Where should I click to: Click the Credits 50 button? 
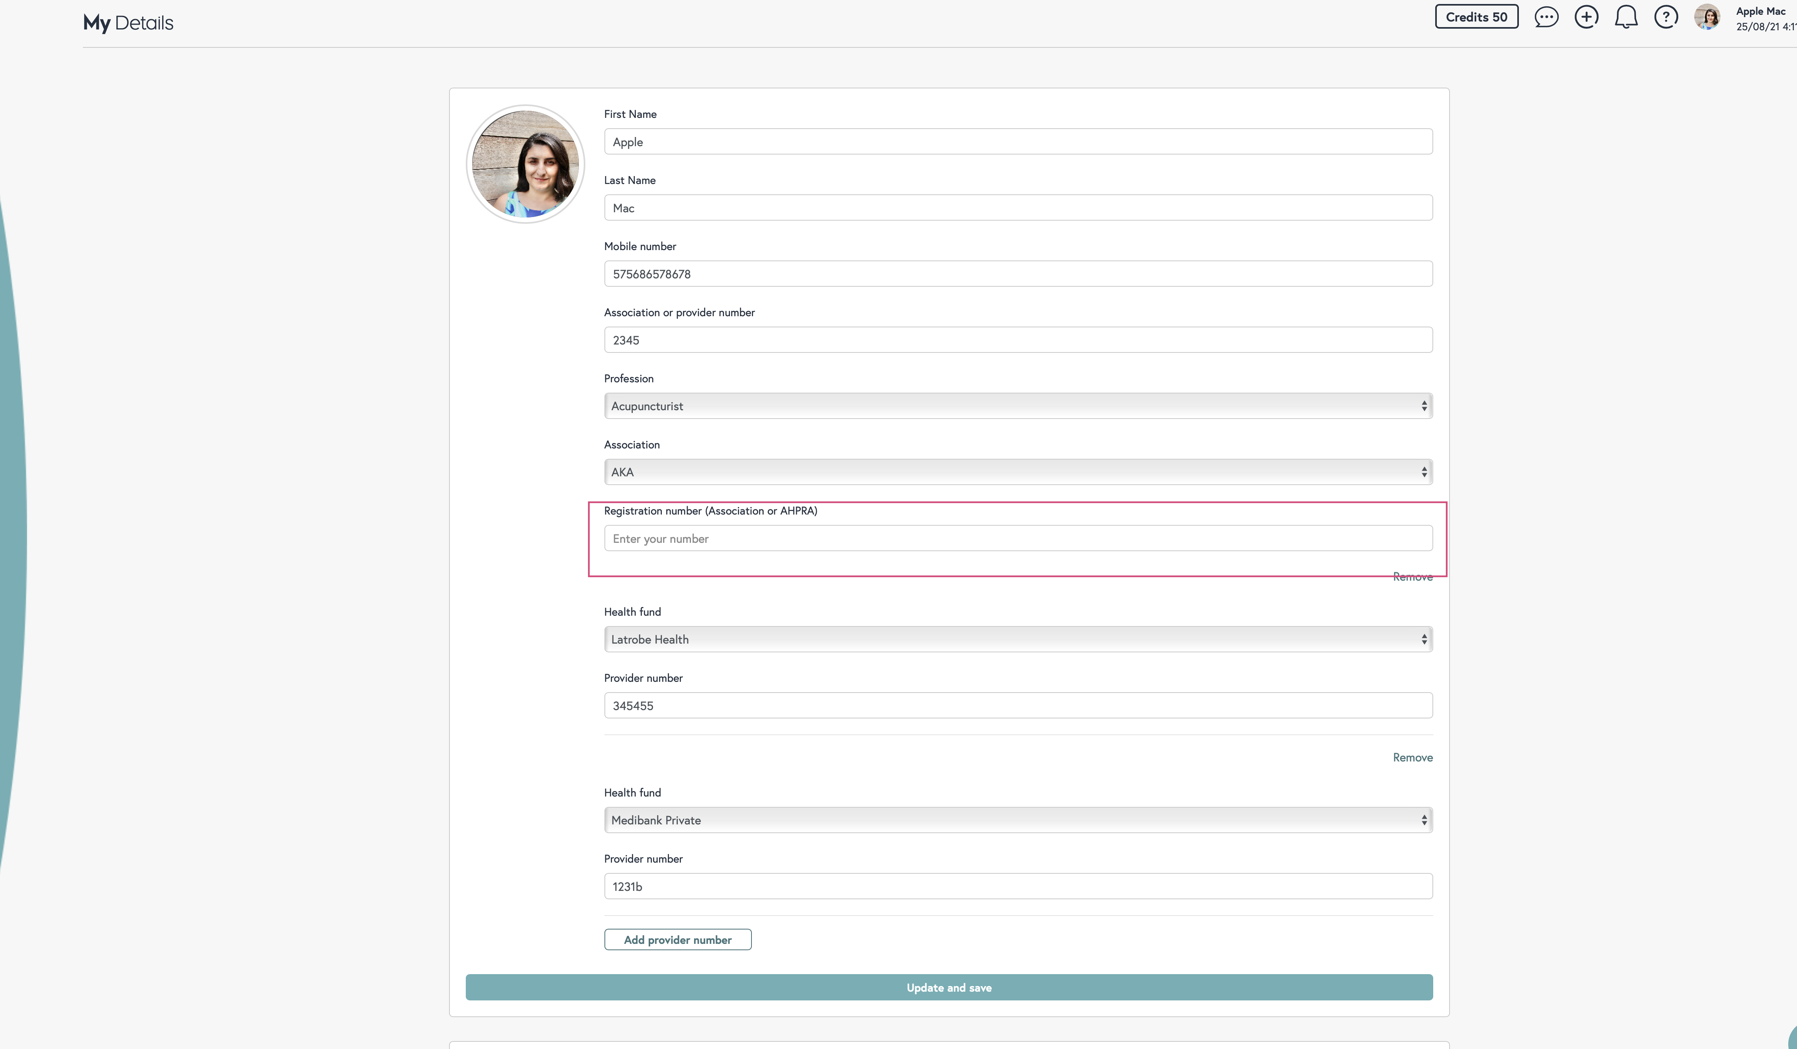tap(1476, 17)
